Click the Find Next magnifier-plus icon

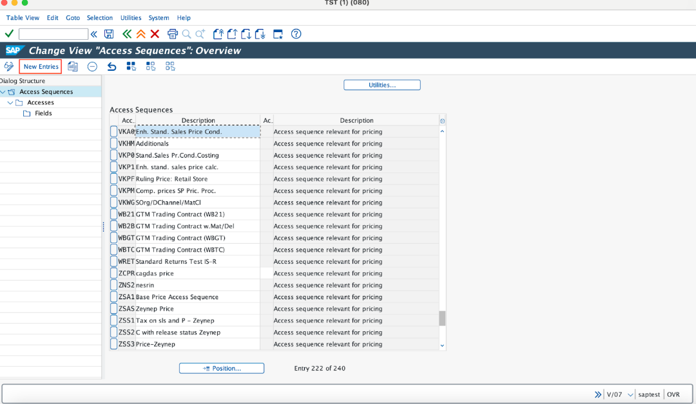click(200, 33)
